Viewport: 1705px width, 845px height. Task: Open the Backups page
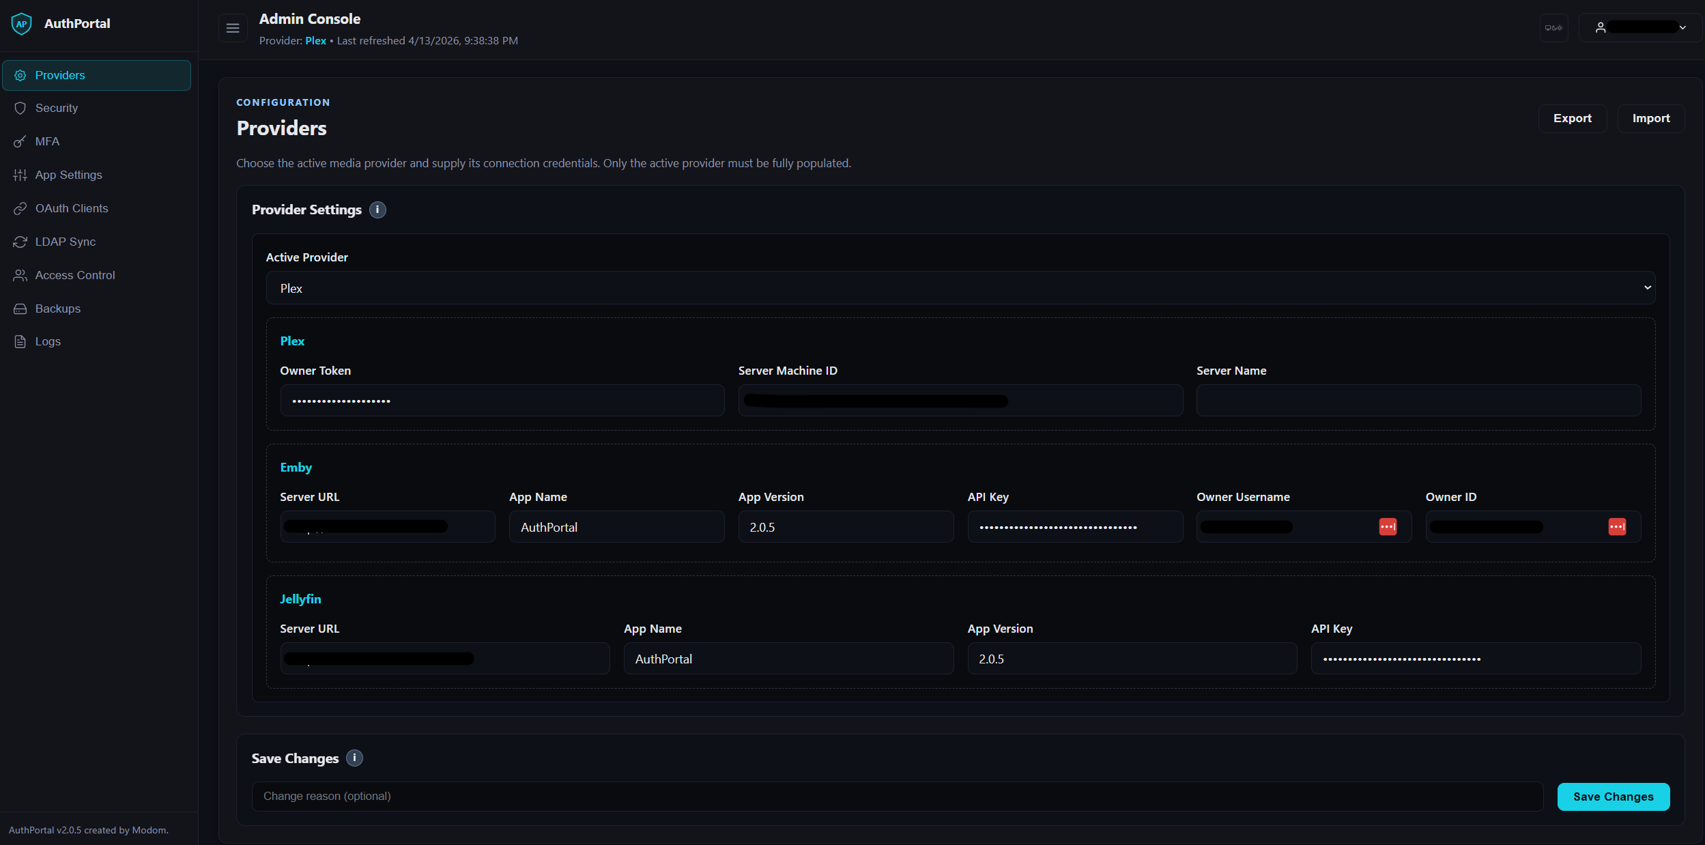(96, 309)
